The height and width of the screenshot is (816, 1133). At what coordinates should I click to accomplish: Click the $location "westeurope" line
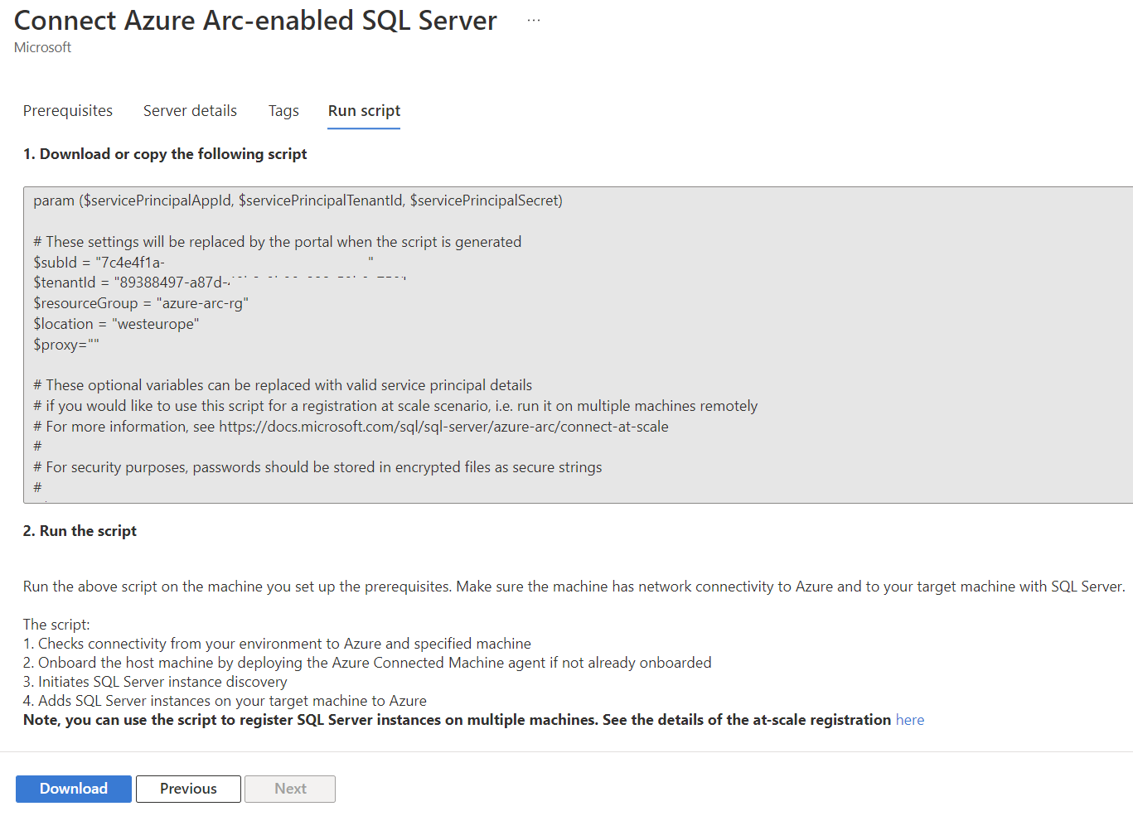point(116,324)
